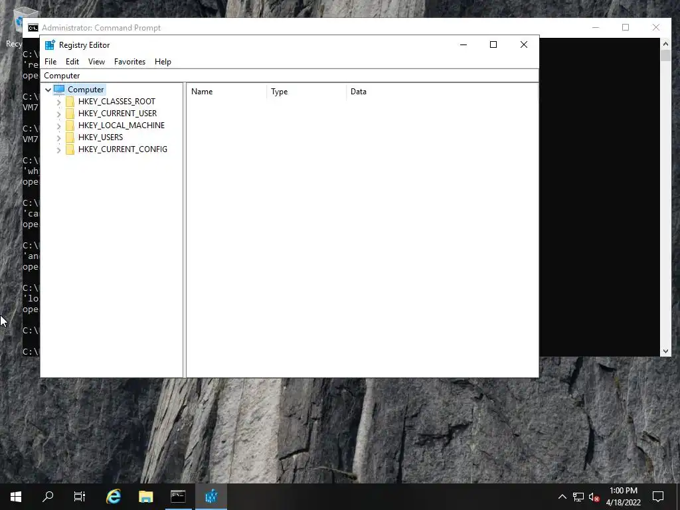Expand the HKEY_USERS key
This screenshot has height=510, width=680.
(58, 138)
